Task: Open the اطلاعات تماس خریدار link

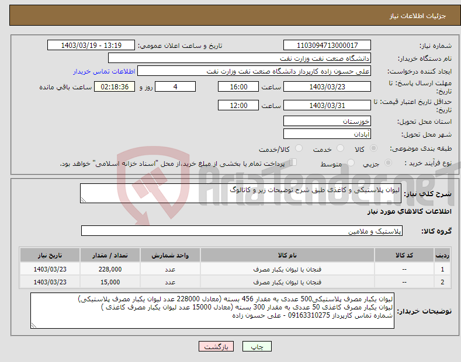Action: [x=104, y=71]
